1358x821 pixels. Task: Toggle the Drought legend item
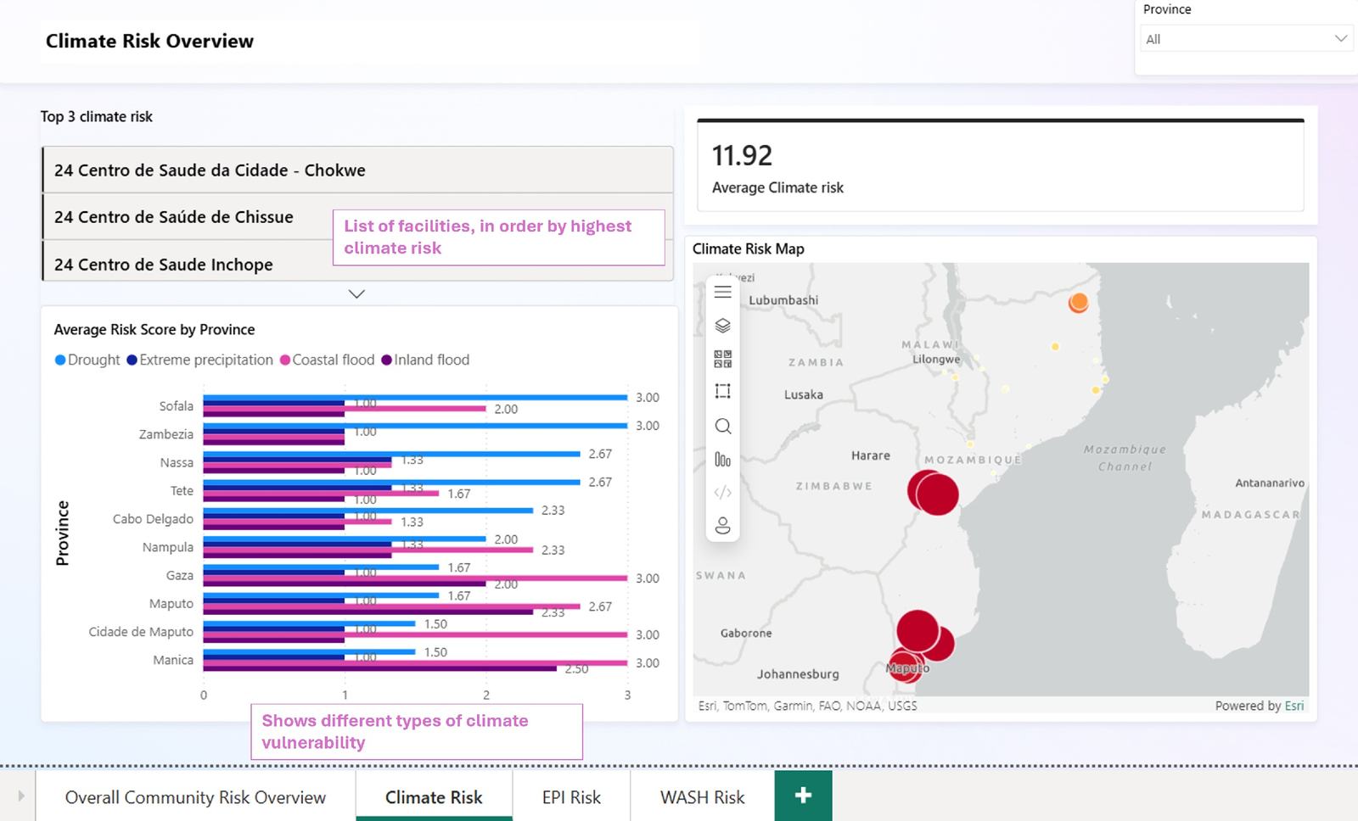click(x=87, y=360)
